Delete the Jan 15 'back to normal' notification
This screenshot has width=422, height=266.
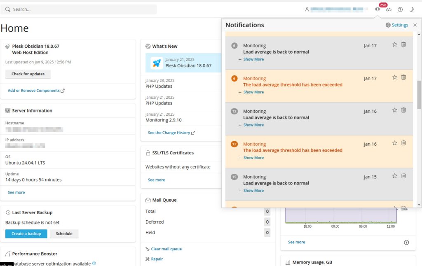[403, 176]
